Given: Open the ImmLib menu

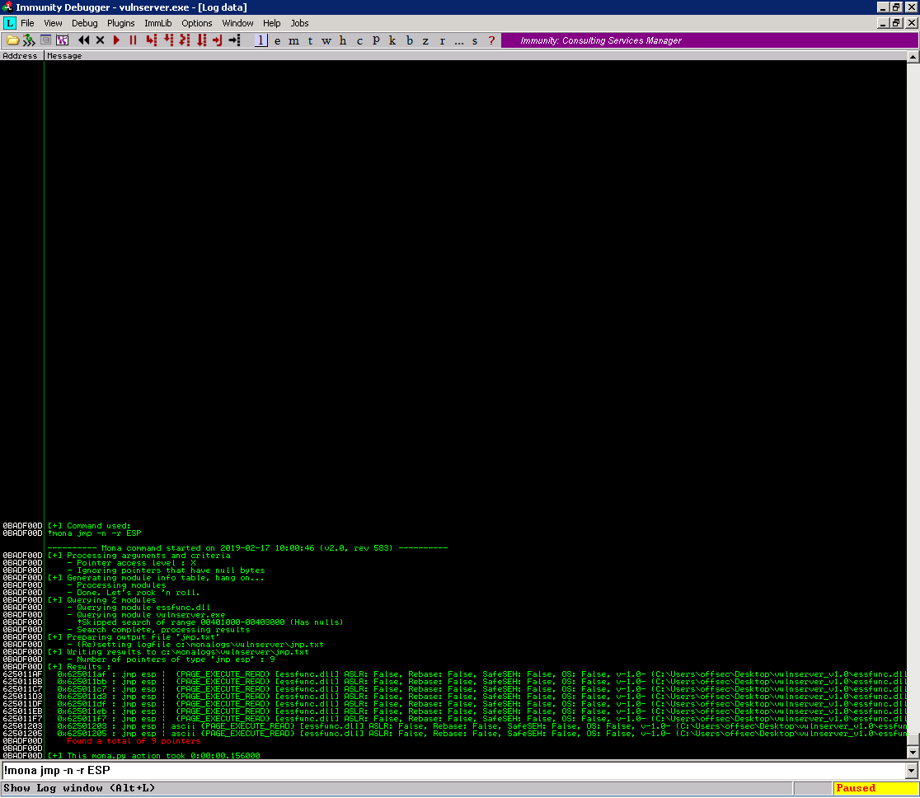Looking at the screenshot, I should [157, 23].
